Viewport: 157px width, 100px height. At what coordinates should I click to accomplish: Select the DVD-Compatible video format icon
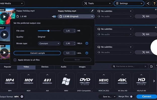(85, 81)
